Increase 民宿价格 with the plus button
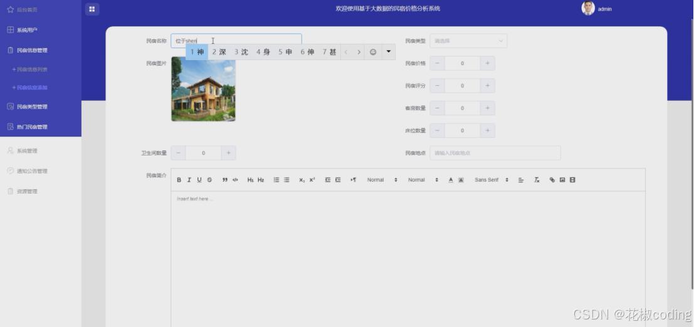This screenshot has height=327, width=694. click(x=487, y=63)
